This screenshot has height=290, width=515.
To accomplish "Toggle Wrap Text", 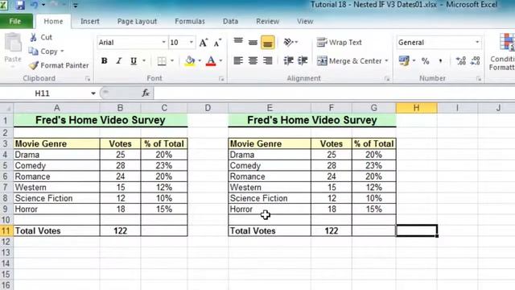I will coord(339,43).
